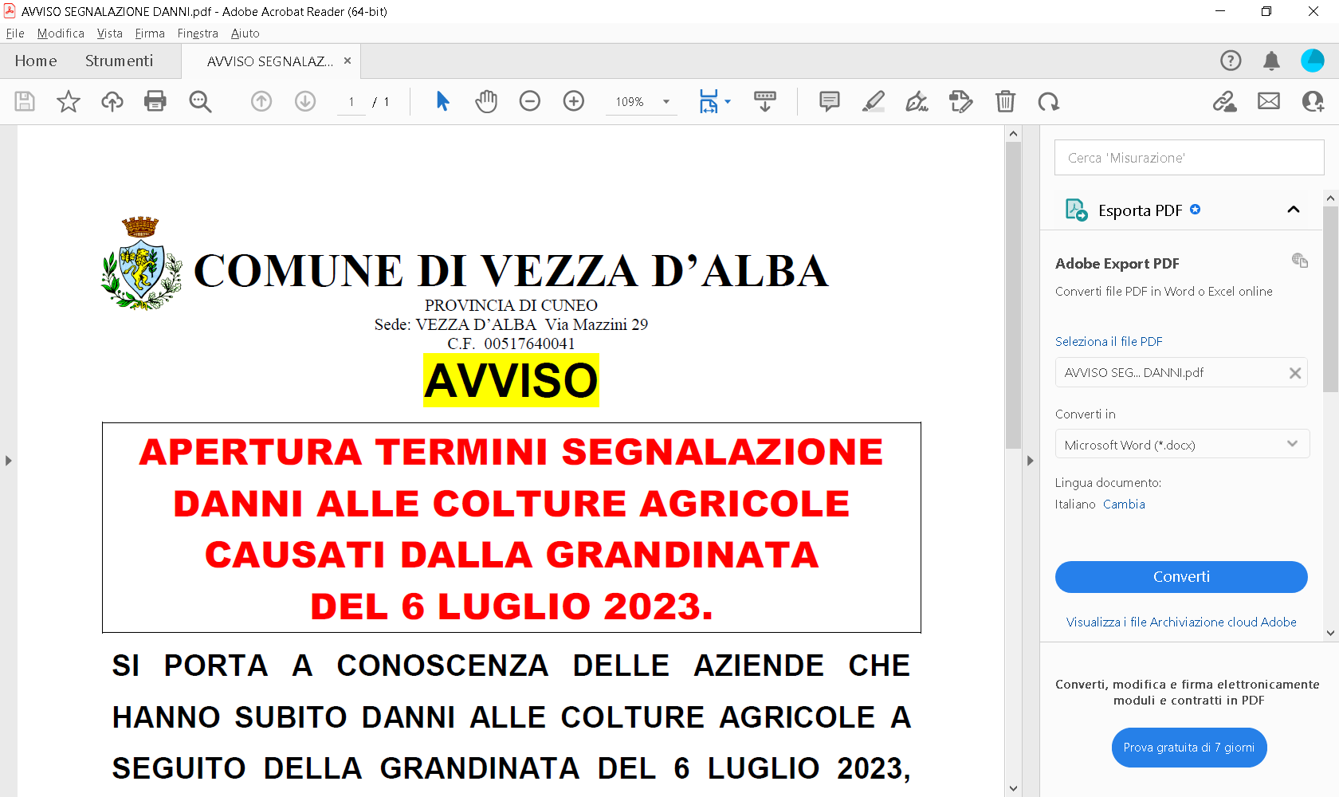Click the Zoom in plus icon
The height and width of the screenshot is (797, 1339).
click(x=574, y=101)
